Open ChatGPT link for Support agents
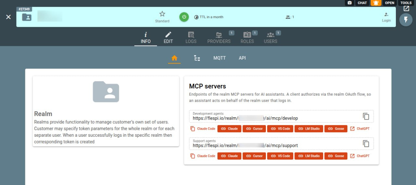Screen dimensions: 416x185 point(360,156)
